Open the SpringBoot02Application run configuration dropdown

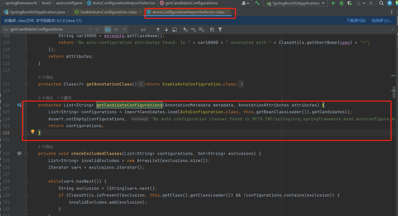click(x=295, y=3)
